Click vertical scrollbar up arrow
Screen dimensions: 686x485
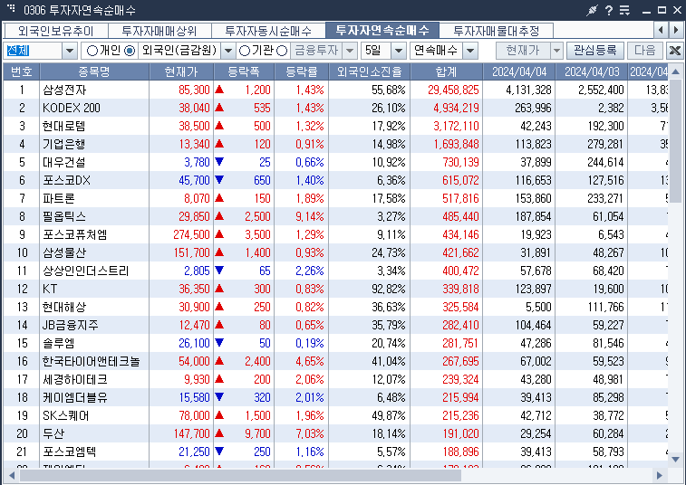pyautogui.click(x=675, y=71)
